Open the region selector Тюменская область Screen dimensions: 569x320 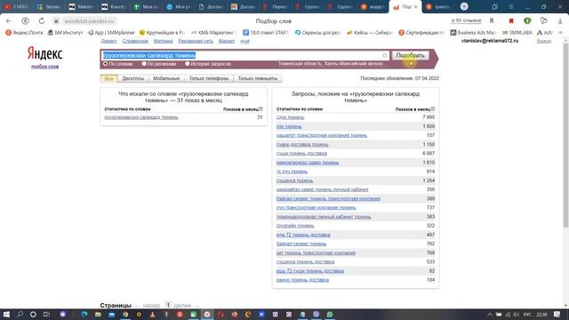[331, 63]
